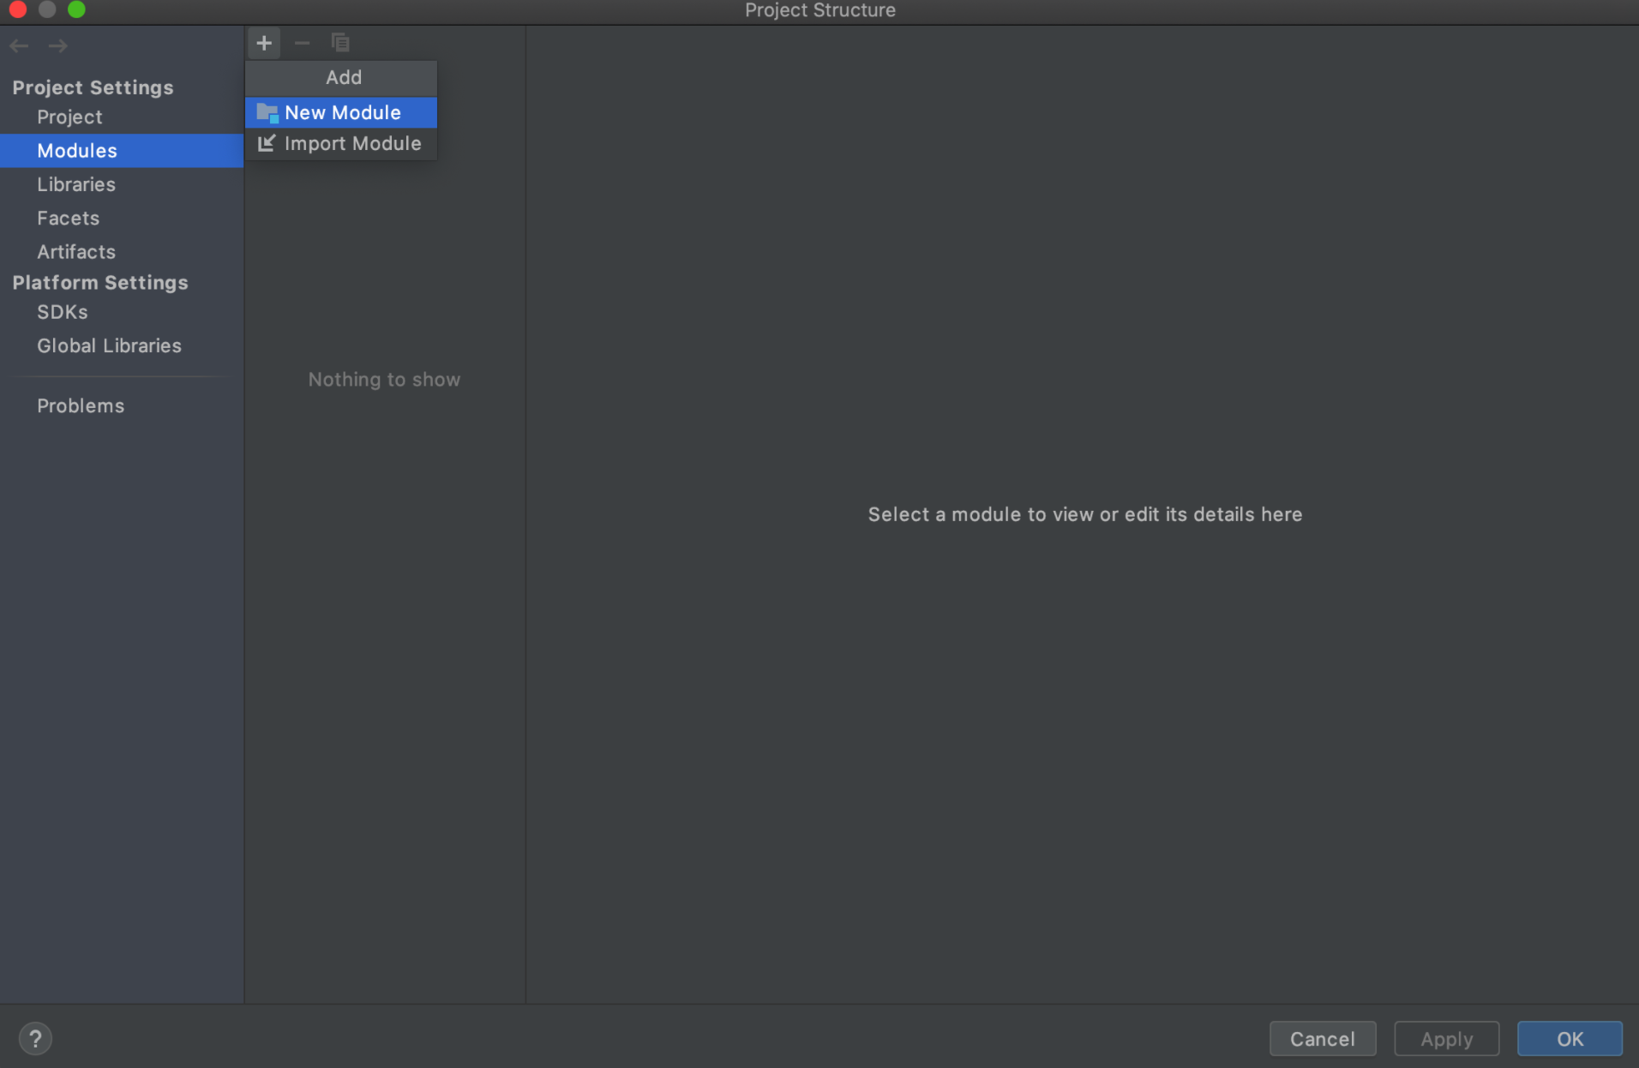Viewport: 1639px width, 1068px height.
Task: Close the Project Structure window
Action: tap(17, 9)
